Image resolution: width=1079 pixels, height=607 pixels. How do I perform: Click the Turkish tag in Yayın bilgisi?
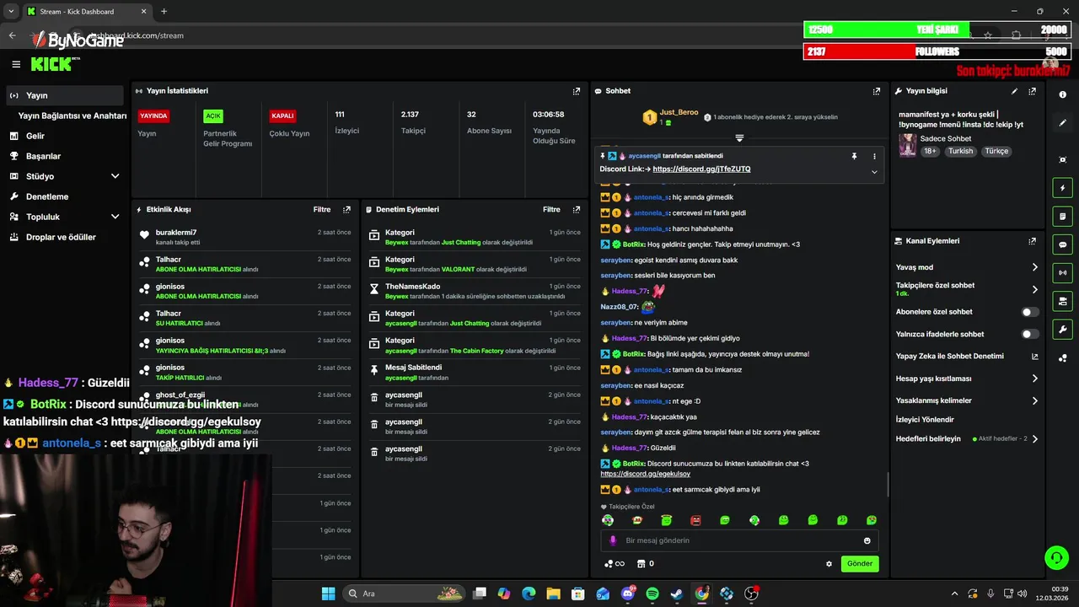(x=960, y=151)
